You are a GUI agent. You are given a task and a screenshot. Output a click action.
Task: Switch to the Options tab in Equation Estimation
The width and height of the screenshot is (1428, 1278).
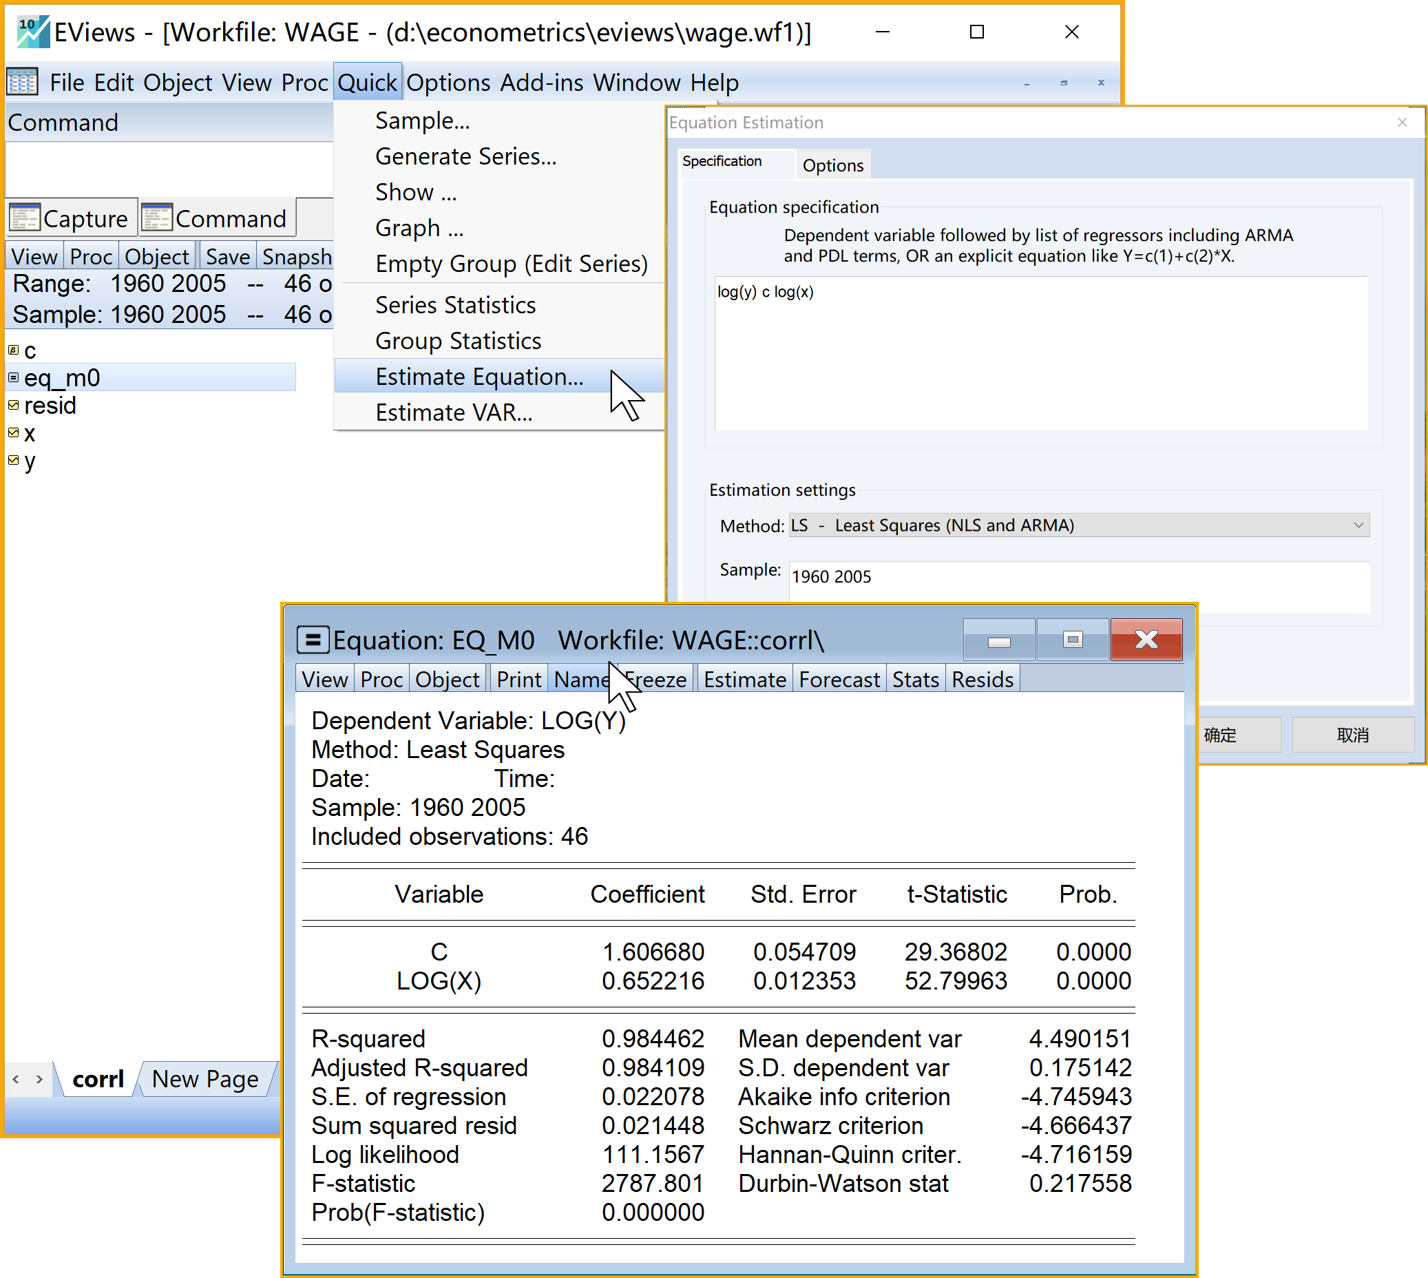coord(832,165)
